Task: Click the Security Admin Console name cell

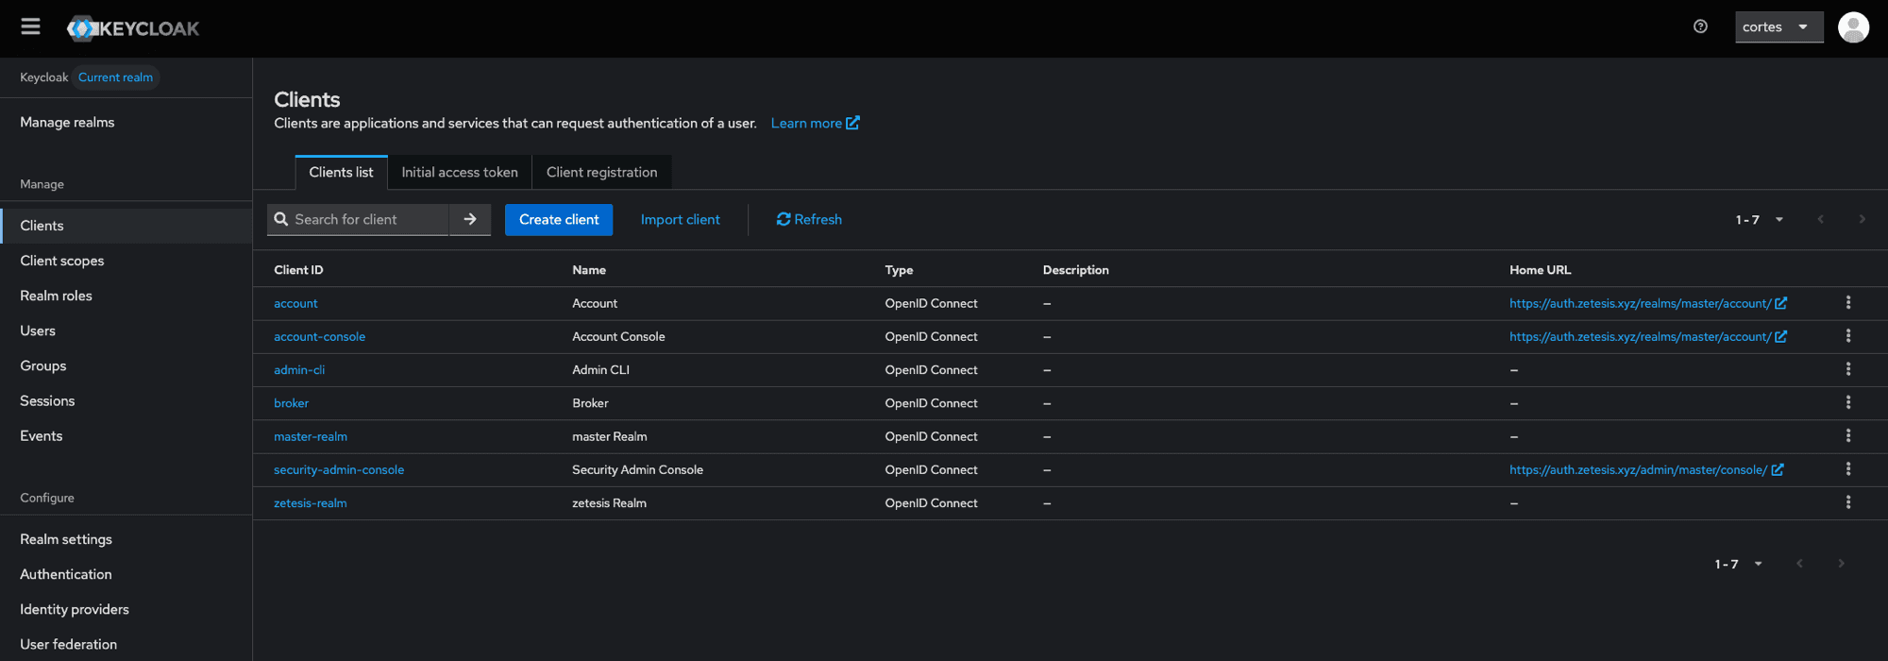Action: coord(637,469)
